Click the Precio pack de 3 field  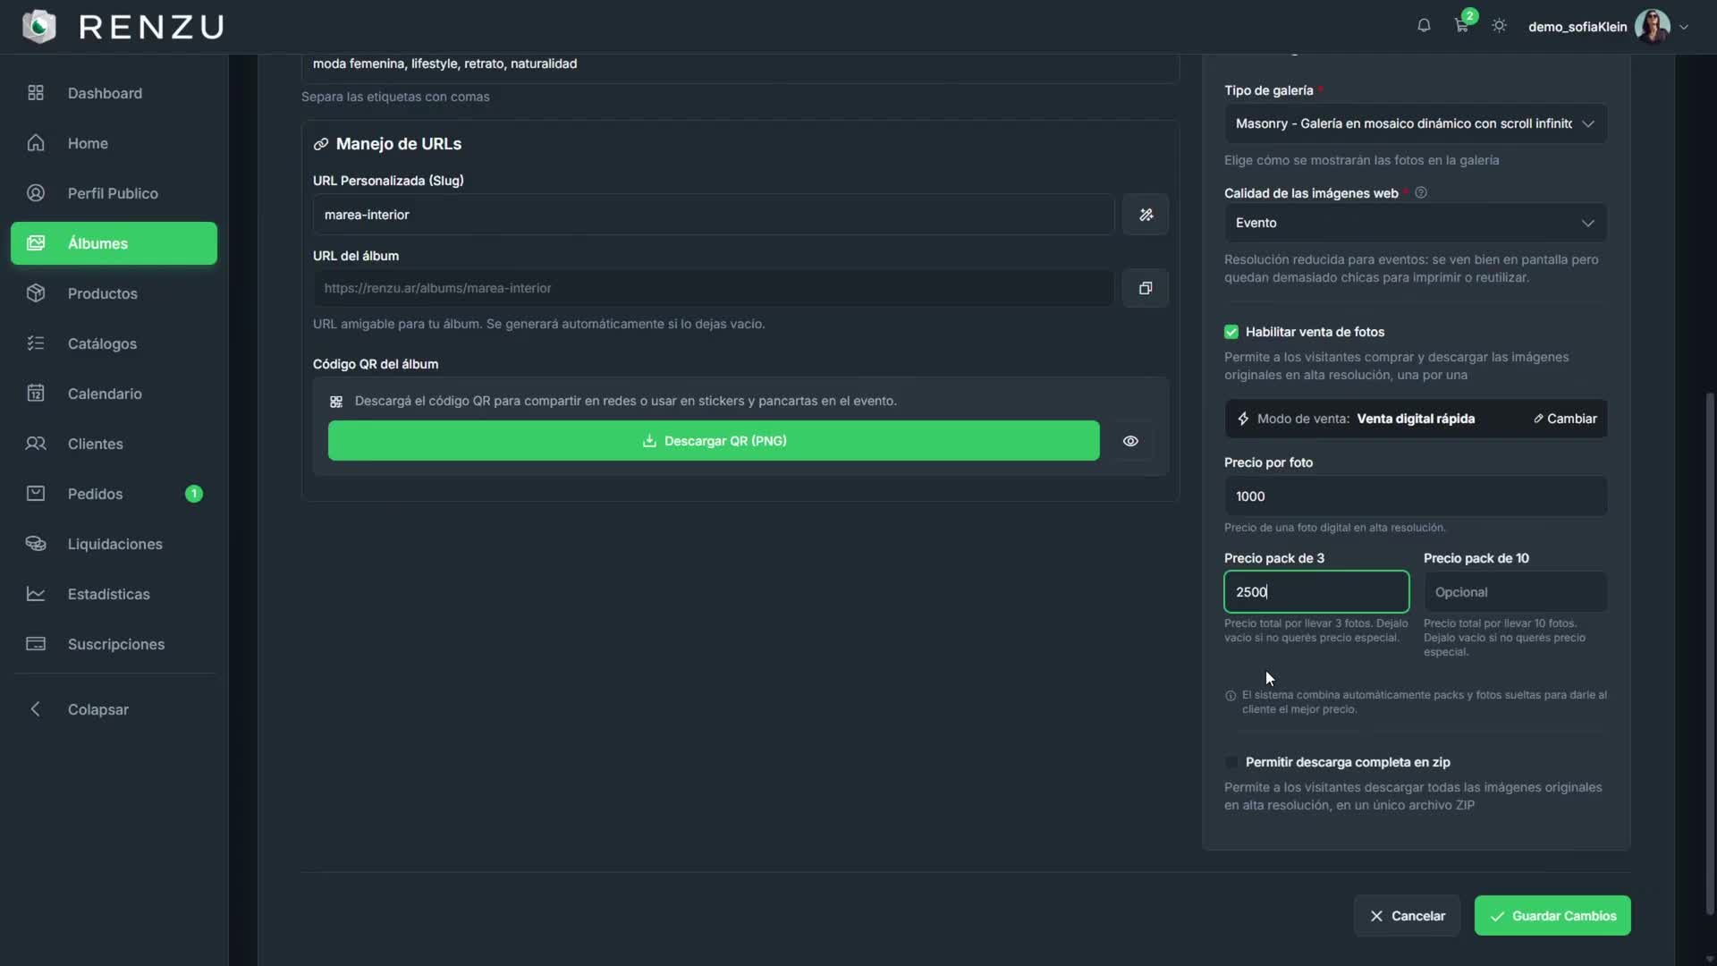[1316, 592]
